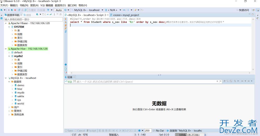
Task: Click the navigator table-name filter field
Action: pyautogui.click(x=34, y=19)
